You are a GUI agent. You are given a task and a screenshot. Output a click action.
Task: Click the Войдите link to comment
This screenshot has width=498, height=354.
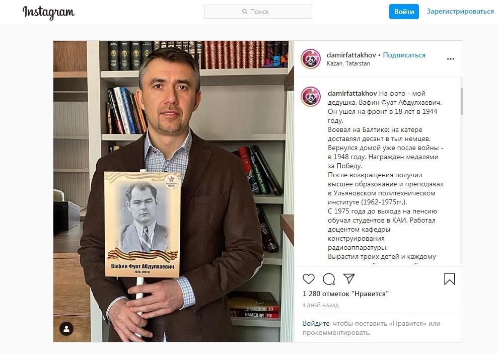tap(316, 323)
